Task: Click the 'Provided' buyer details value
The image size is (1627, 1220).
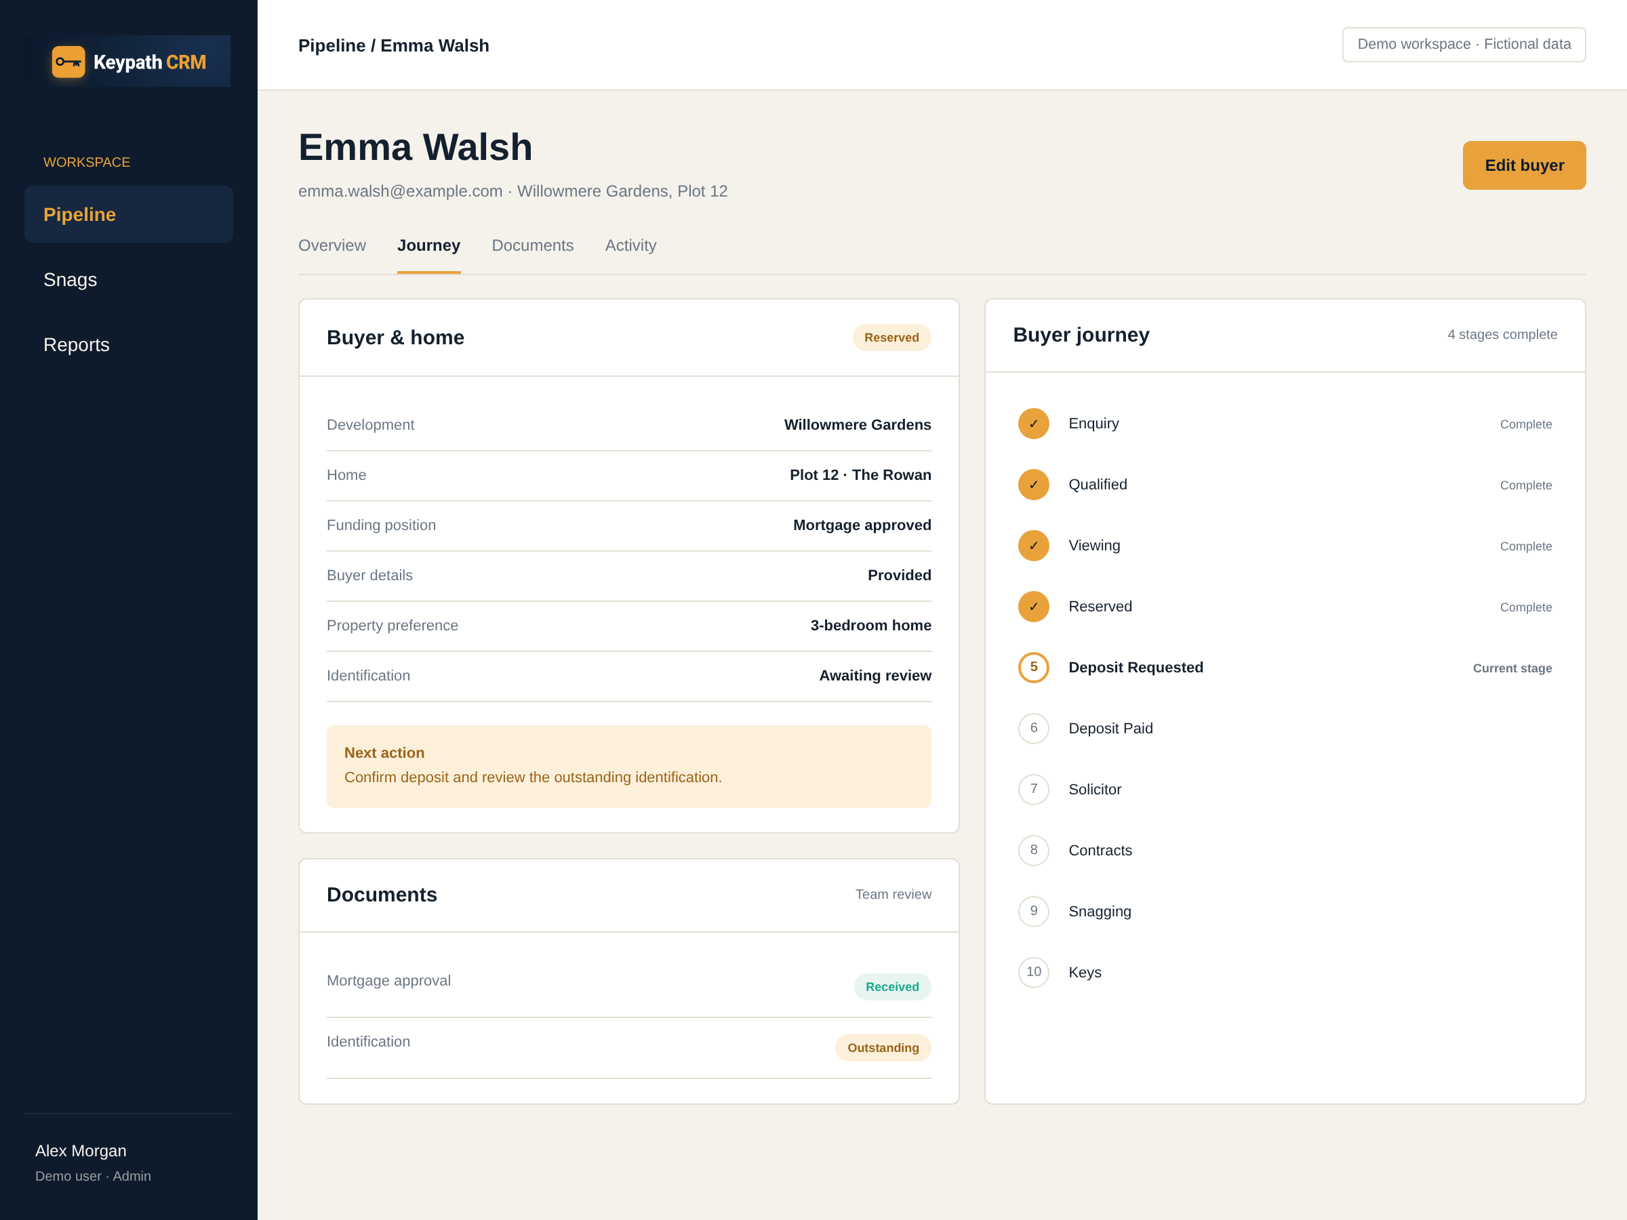Action: point(899,576)
